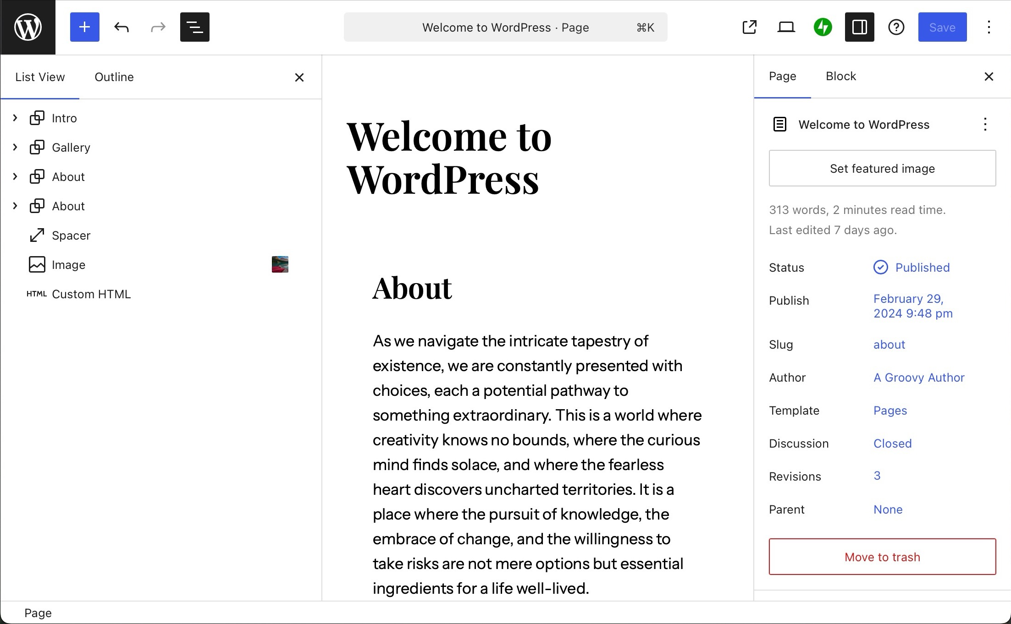The height and width of the screenshot is (624, 1011).
Task: Redo the last change
Action: 157,27
